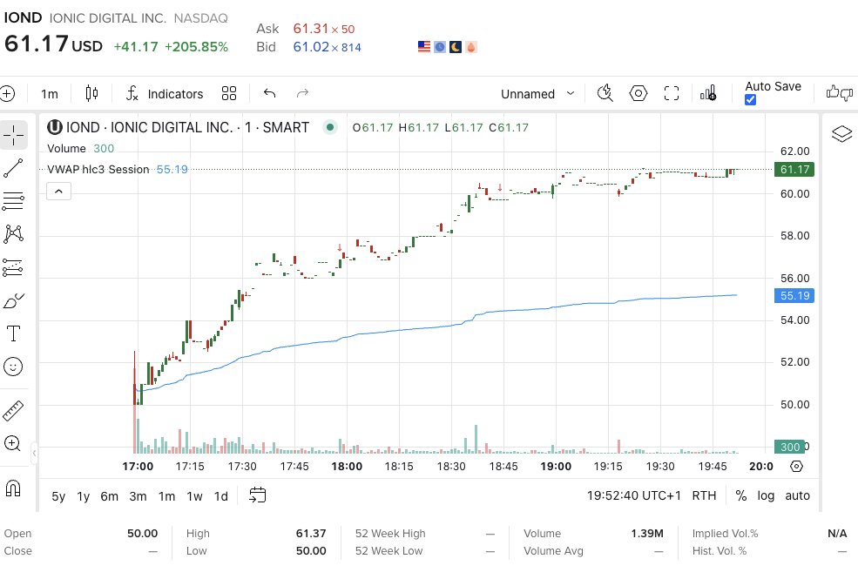Add a symbol to compare
The height and width of the screenshot is (579, 858).
8,93
